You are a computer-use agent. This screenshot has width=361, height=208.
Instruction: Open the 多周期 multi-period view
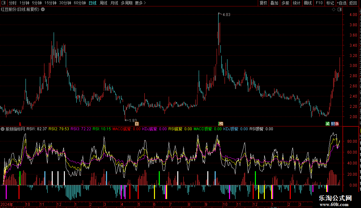point(127,3)
